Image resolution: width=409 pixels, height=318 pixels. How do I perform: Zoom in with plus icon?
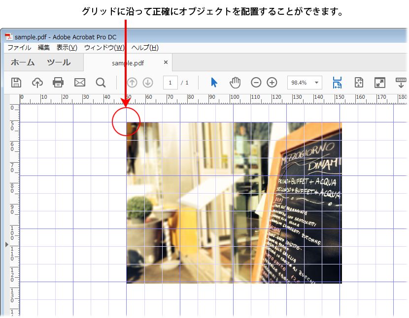coord(272,83)
